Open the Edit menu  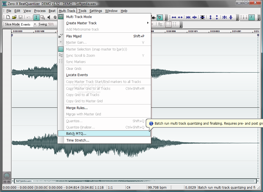[x=17, y=11]
